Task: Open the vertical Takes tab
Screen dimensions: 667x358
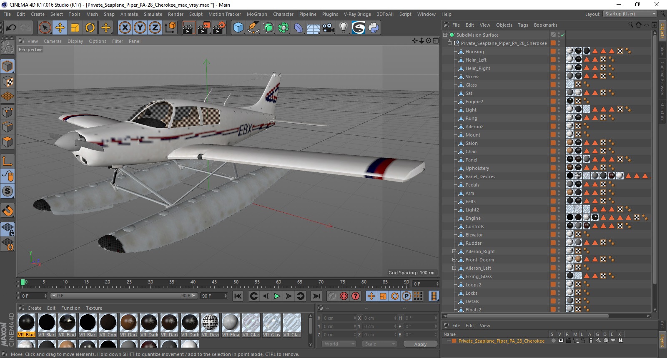Action: pos(662,50)
